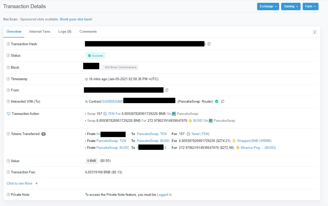Click the TEN token icon in first swap line
Viewport: 328px width, 206px height.
pyautogui.click(x=105, y=114)
